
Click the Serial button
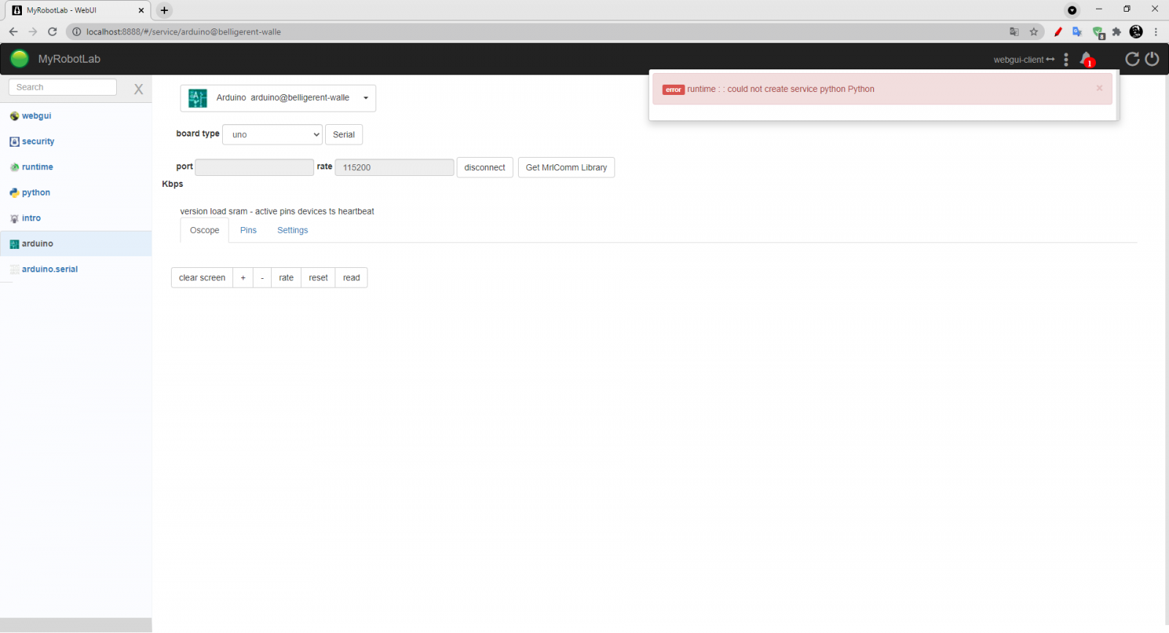pos(343,134)
